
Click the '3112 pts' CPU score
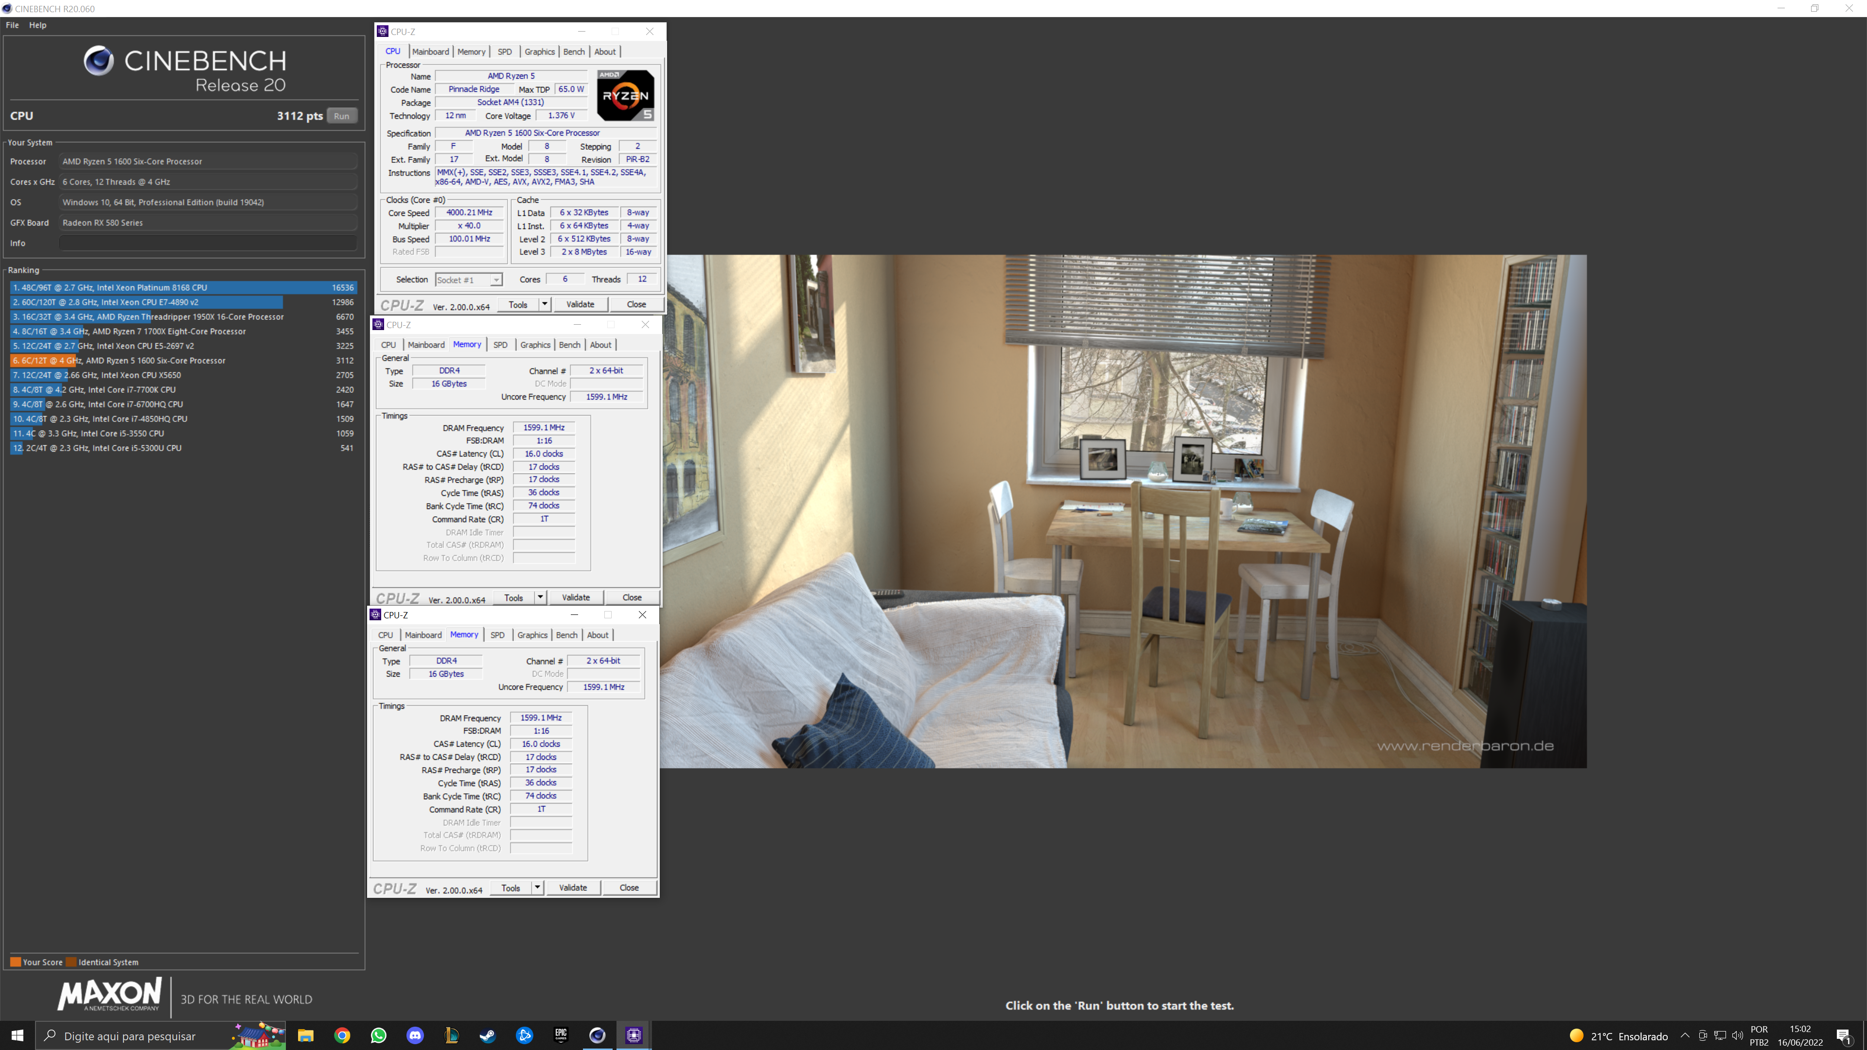(x=299, y=116)
